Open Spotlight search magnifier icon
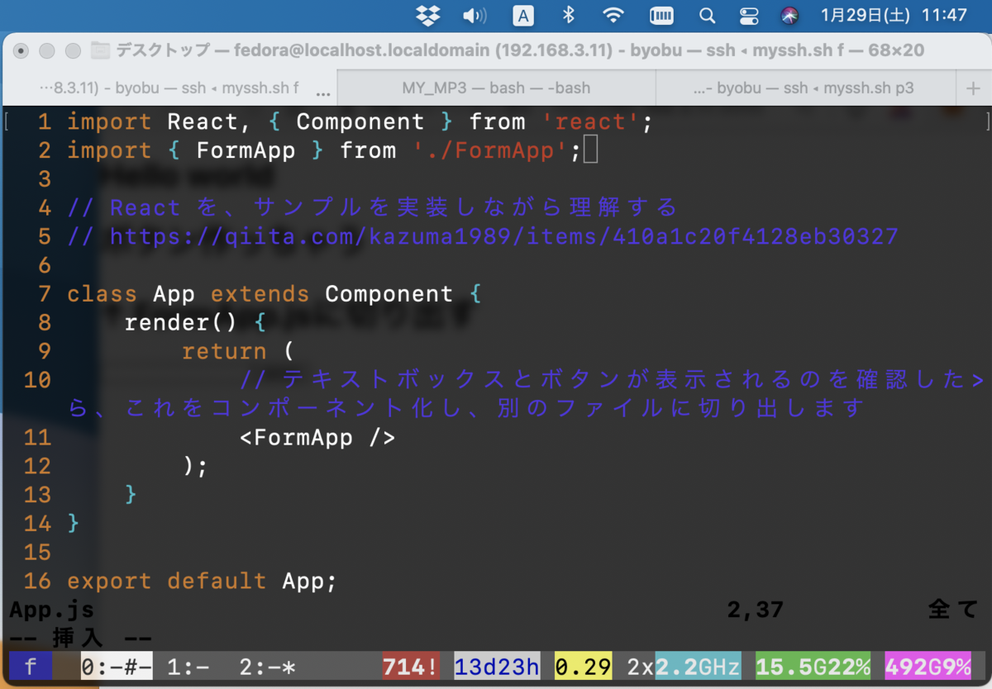Image resolution: width=992 pixels, height=689 pixels. [x=707, y=15]
